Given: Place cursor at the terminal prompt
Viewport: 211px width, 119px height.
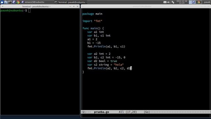Looking at the screenshot, I should click(x=29, y=10).
